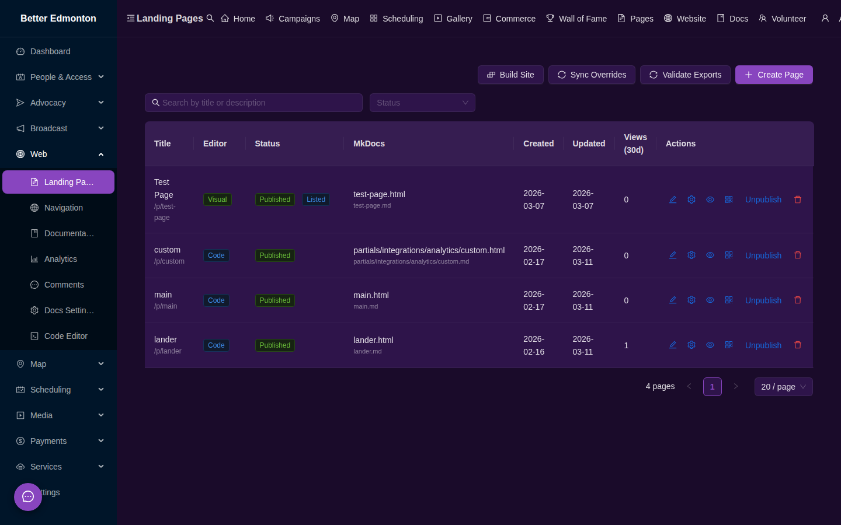Open the chat bubble floating button
This screenshot has height=525, width=841.
28,497
